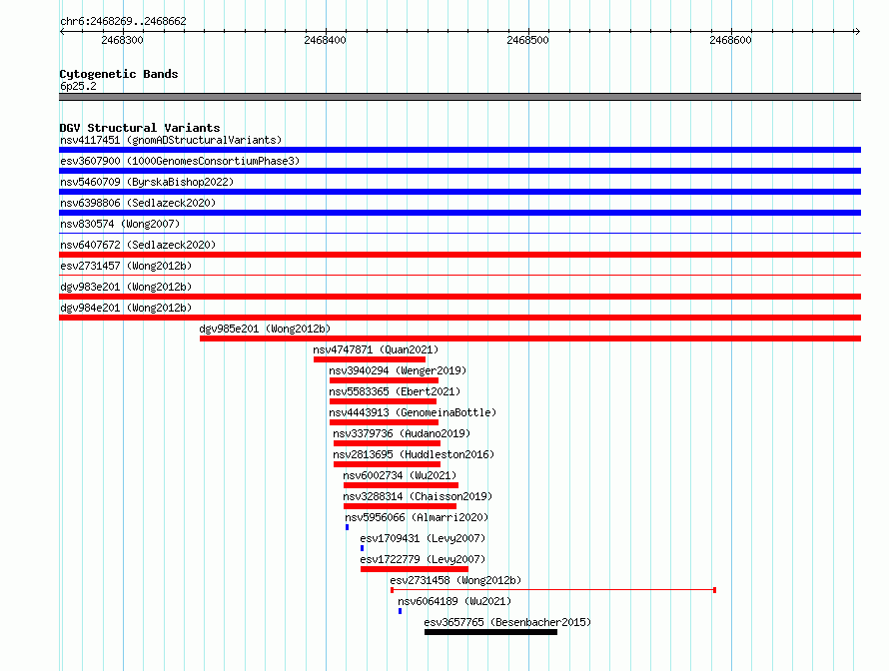Click the gray 6p25.2 cytogenetic band bar

point(459,97)
